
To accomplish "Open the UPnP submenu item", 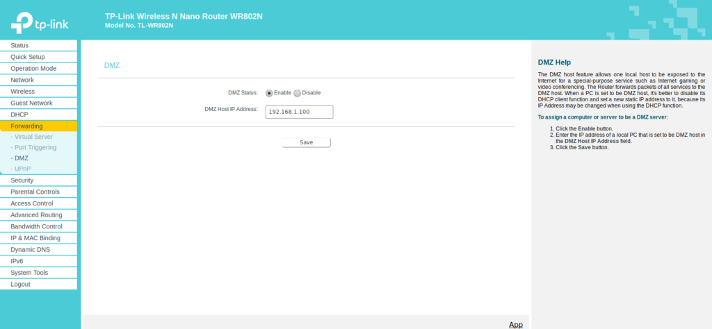I will [22, 169].
